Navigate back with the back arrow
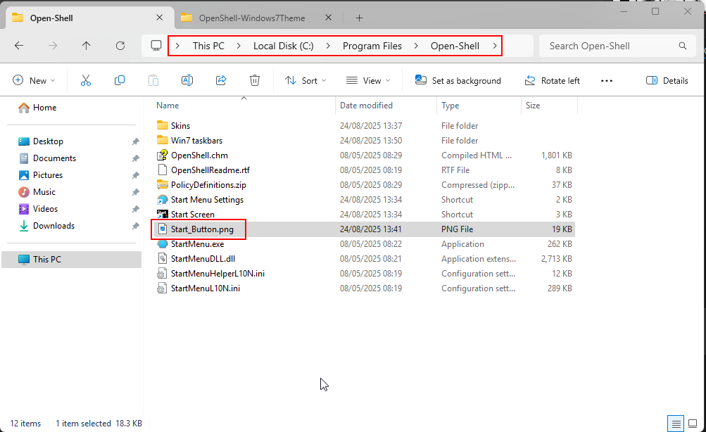This screenshot has height=432, width=706. [19, 46]
